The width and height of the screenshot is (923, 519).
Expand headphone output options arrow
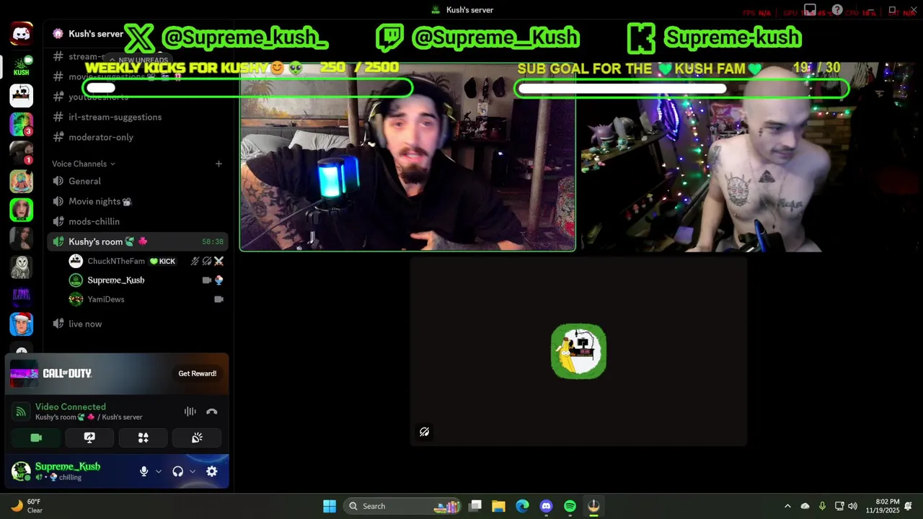193,471
